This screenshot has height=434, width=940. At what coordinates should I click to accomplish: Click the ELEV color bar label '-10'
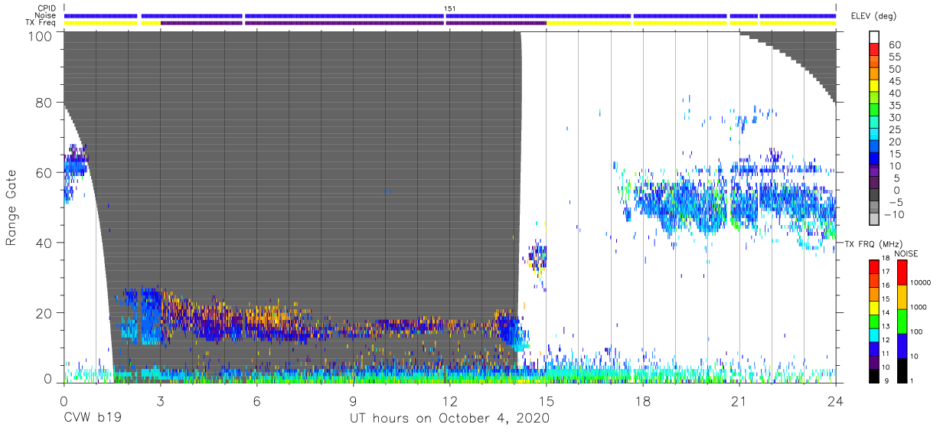point(895,215)
